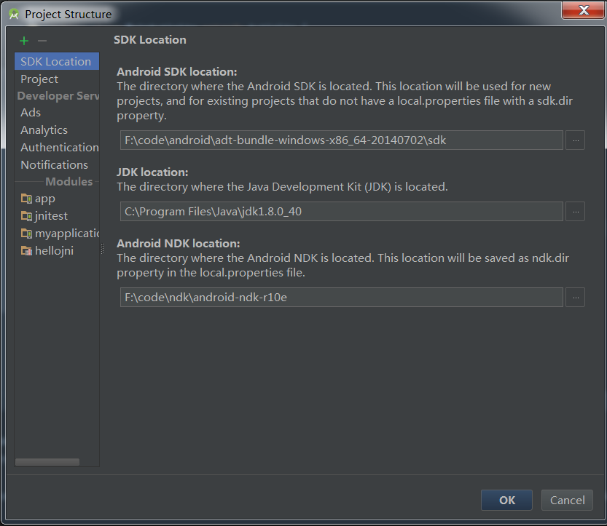This screenshot has width=607, height=526.
Task: Select the app module name
Action: pos(45,199)
